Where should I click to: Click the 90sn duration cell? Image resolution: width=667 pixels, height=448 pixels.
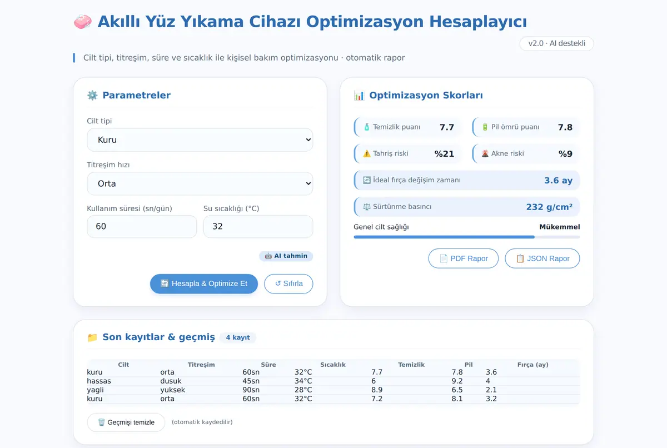click(251, 390)
